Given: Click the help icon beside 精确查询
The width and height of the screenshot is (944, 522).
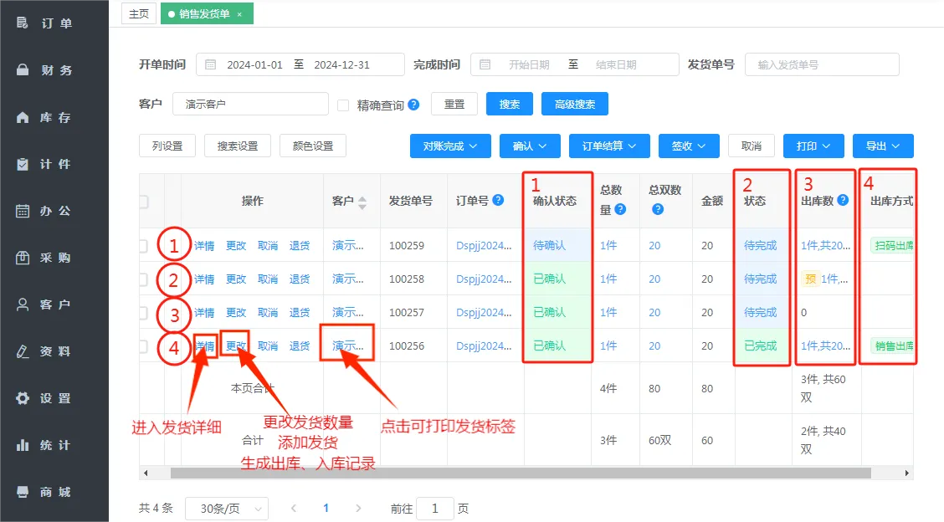Looking at the screenshot, I should pyautogui.click(x=413, y=105).
